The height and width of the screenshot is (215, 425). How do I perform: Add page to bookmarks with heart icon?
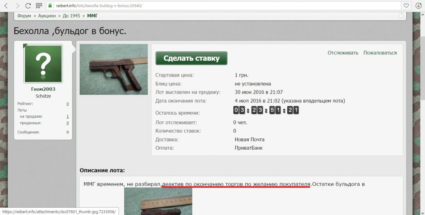click(x=407, y=6)
